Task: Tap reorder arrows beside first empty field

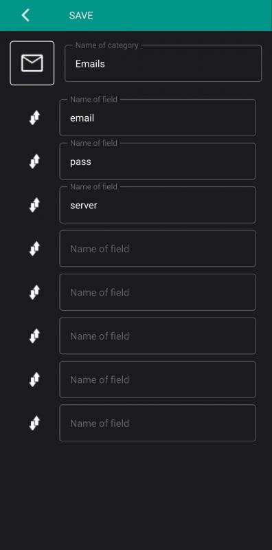Action: tap(34, 249)
